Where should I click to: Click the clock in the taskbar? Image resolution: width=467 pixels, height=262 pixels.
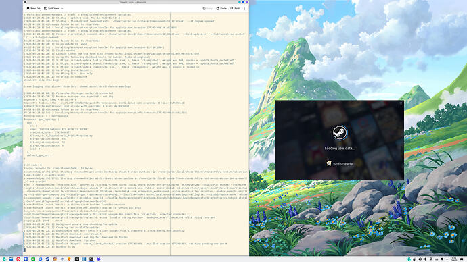point(454,259)
